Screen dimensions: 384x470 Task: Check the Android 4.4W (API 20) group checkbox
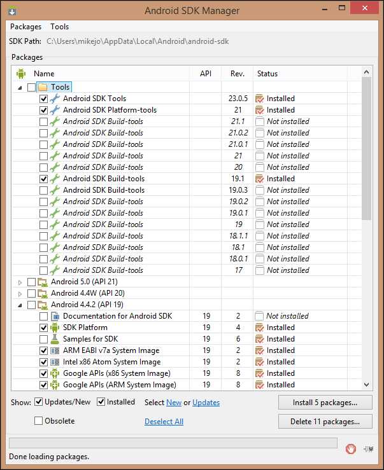pyautogui.click(x=32, y=293)
